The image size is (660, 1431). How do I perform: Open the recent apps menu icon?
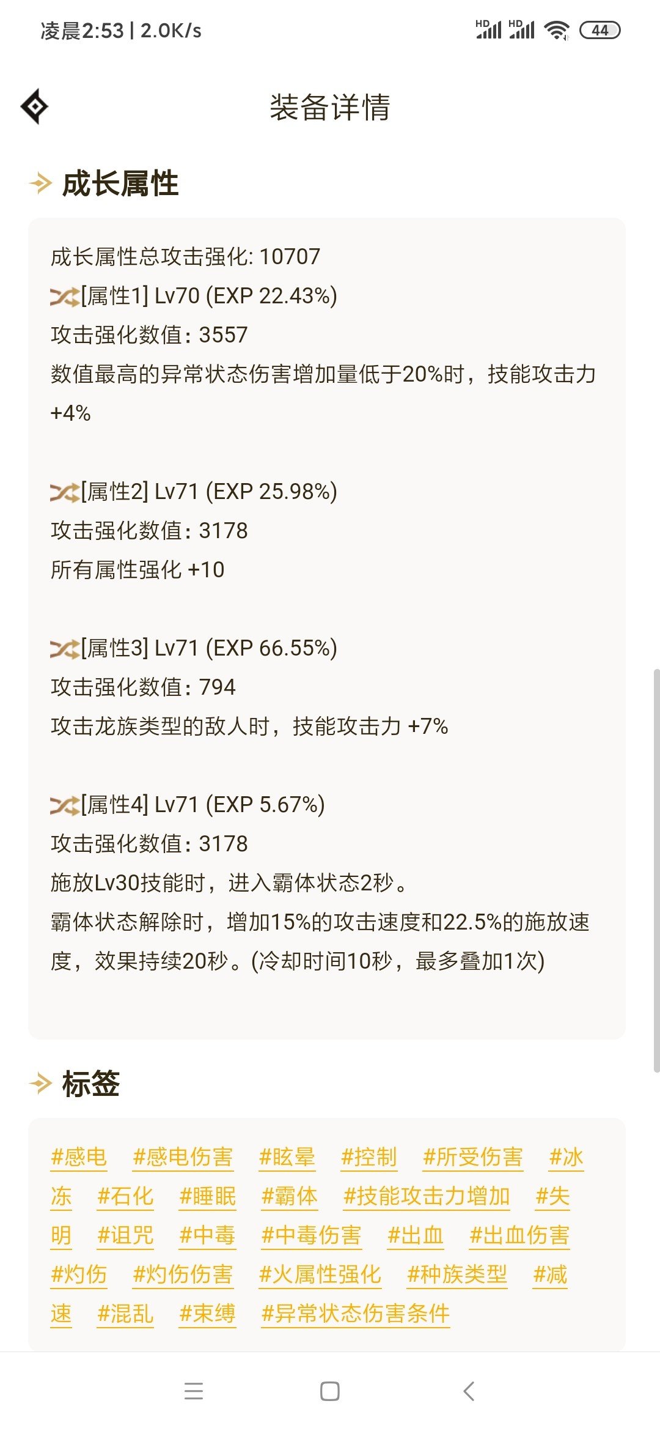(x=194, y=1391)
